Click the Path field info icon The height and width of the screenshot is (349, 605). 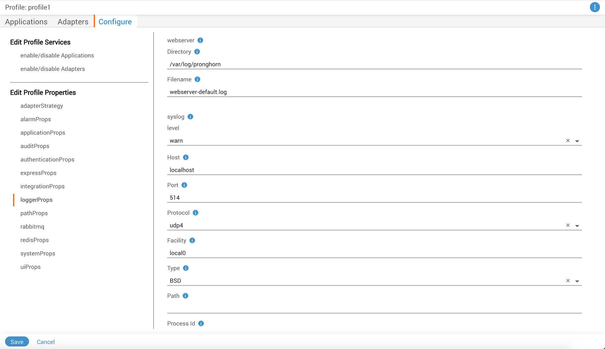[x=185, y=296]
